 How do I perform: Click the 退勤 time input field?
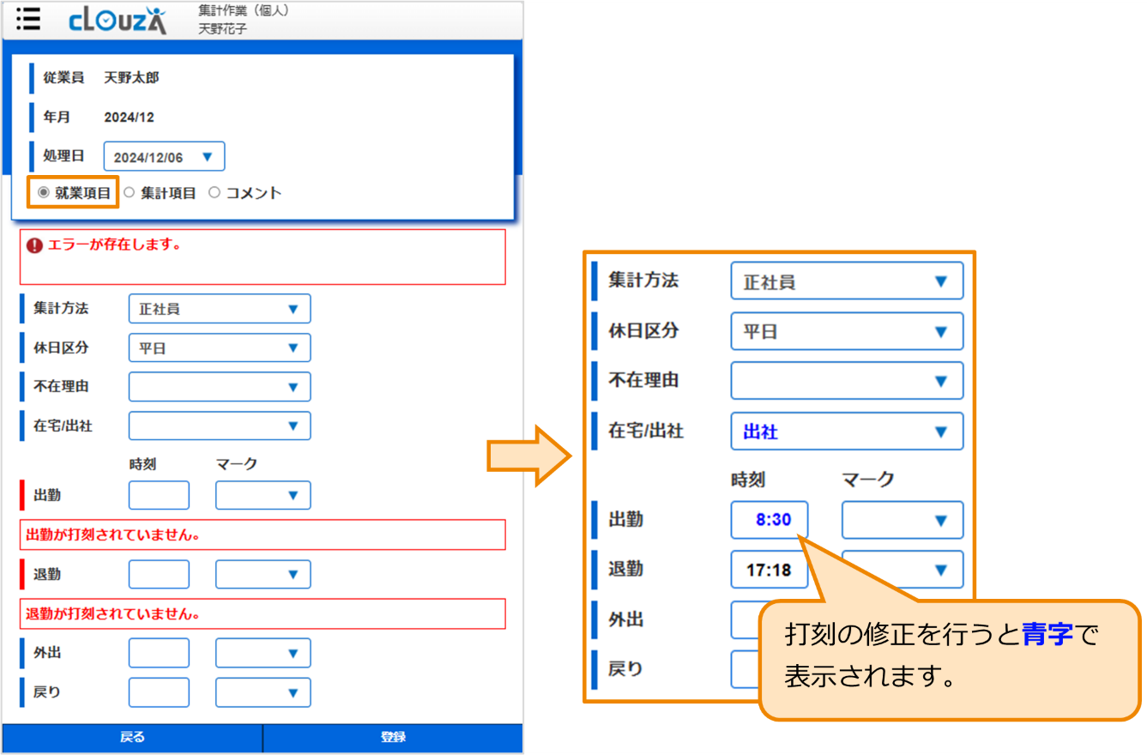(x=159, y=574)
